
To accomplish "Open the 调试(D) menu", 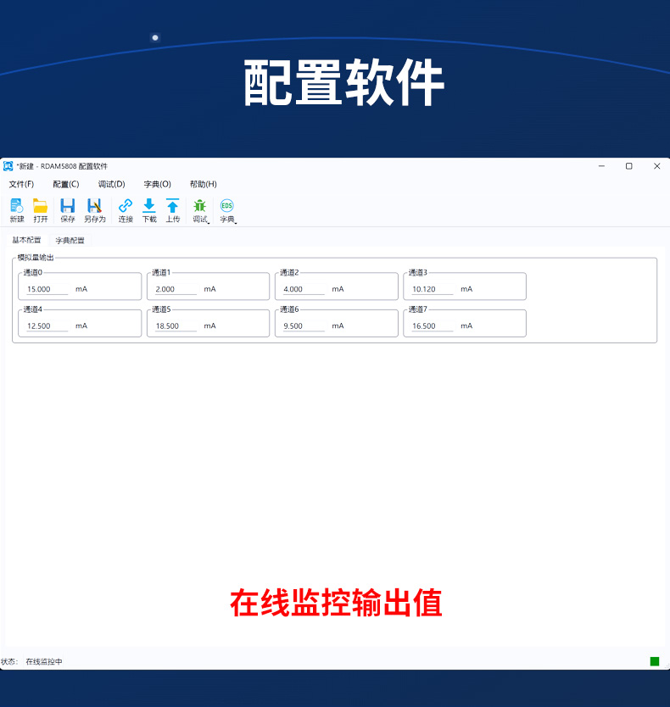I will point(111,184).
